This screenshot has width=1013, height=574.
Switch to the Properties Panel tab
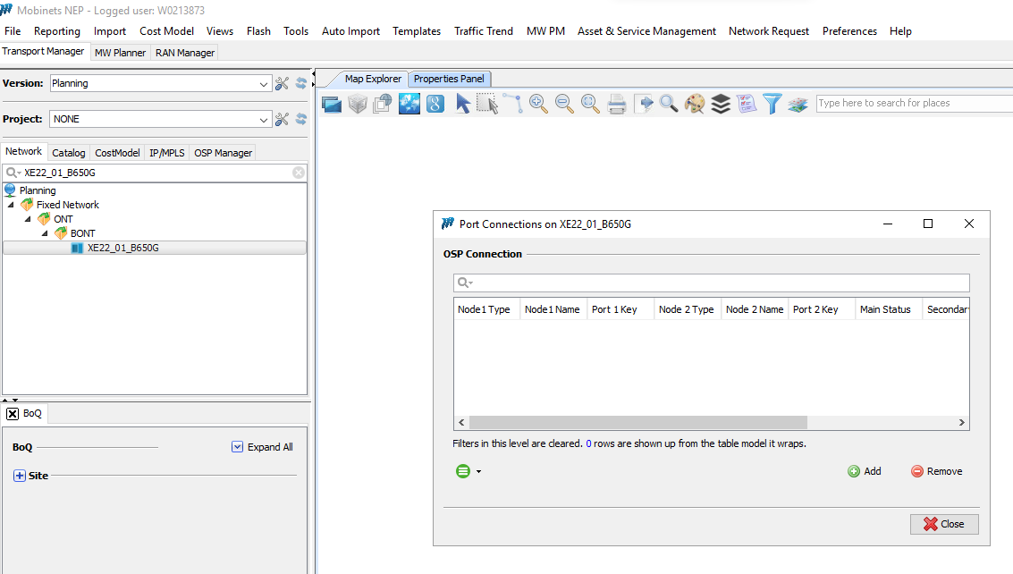pyautogui.click(x=449, y=79)
